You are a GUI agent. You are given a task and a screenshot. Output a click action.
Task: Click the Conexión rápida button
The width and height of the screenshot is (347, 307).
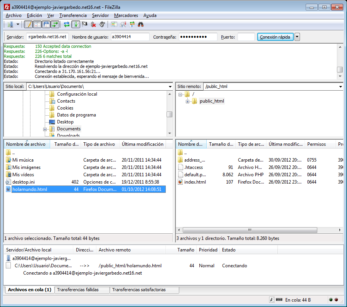[275, 37]
